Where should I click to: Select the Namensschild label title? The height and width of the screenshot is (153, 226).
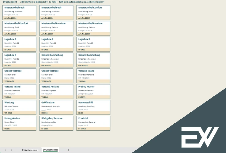pos(86,103)
